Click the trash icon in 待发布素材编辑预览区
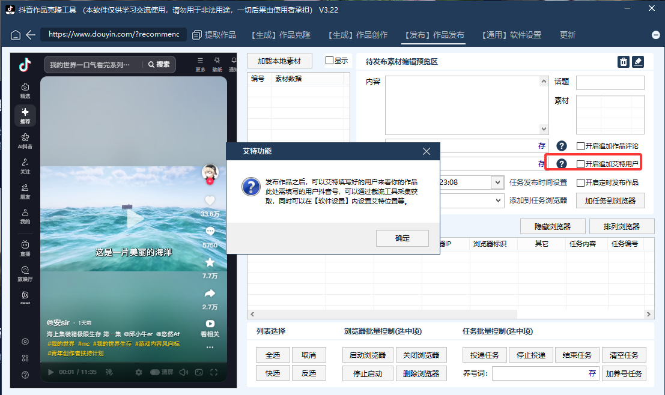 click(623, 61)
